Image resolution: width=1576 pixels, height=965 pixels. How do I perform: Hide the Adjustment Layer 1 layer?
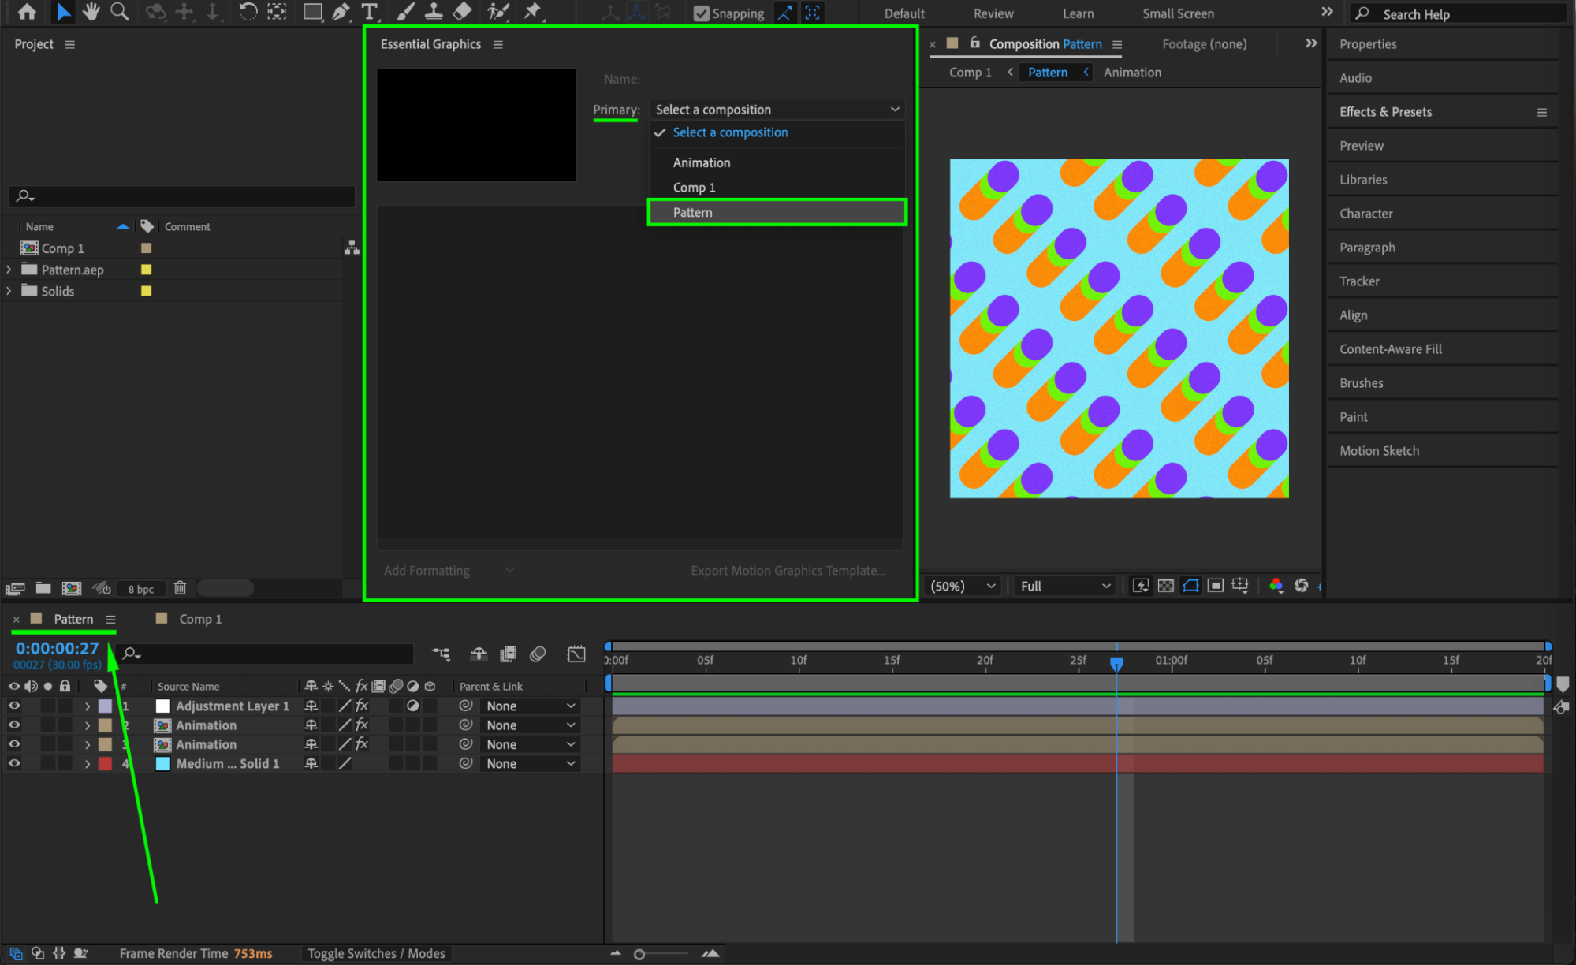click(x=14, y=706)
